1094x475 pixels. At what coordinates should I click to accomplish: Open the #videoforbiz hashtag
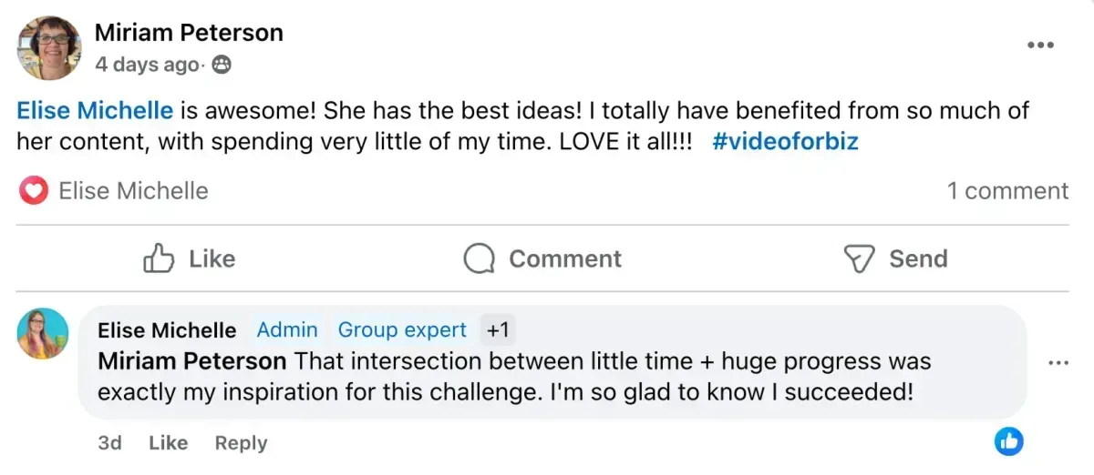pyautogui.click(x=785, y=142)
